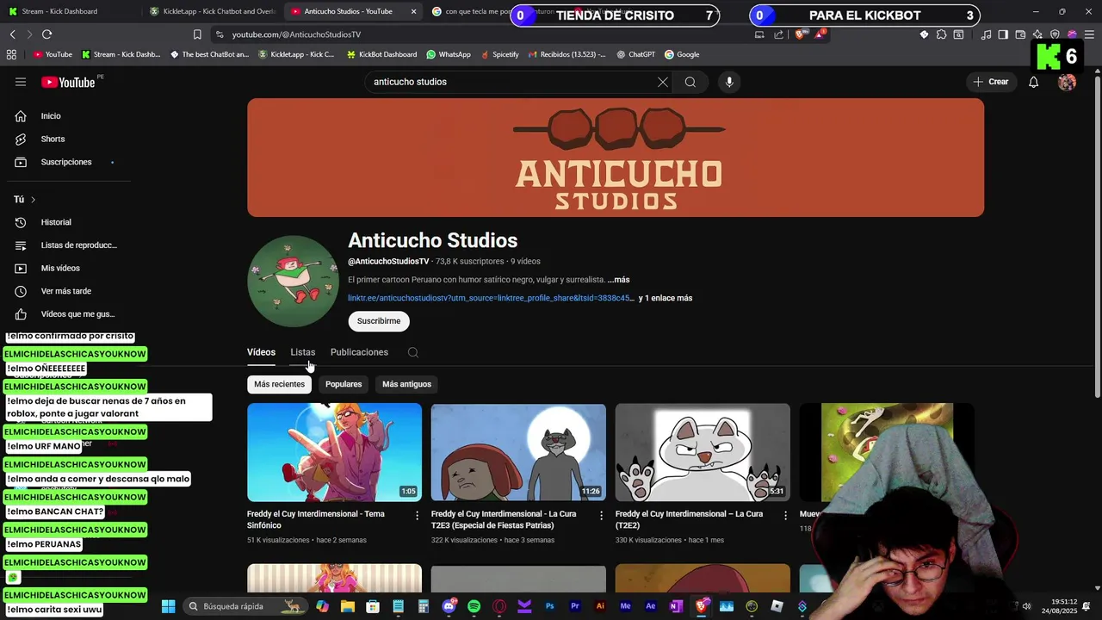
Task: Filter videos by Más recientes chip
Action: click(279, 384)
